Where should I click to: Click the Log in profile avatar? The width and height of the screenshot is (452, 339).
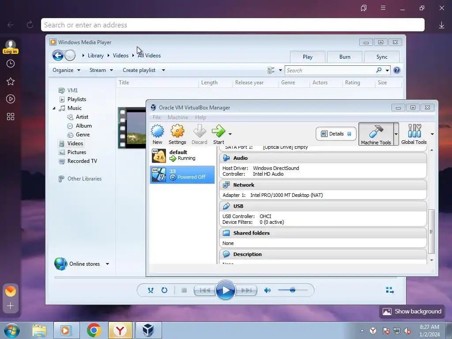point(11,47)
